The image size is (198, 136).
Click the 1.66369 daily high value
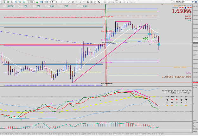click(188, 16)
